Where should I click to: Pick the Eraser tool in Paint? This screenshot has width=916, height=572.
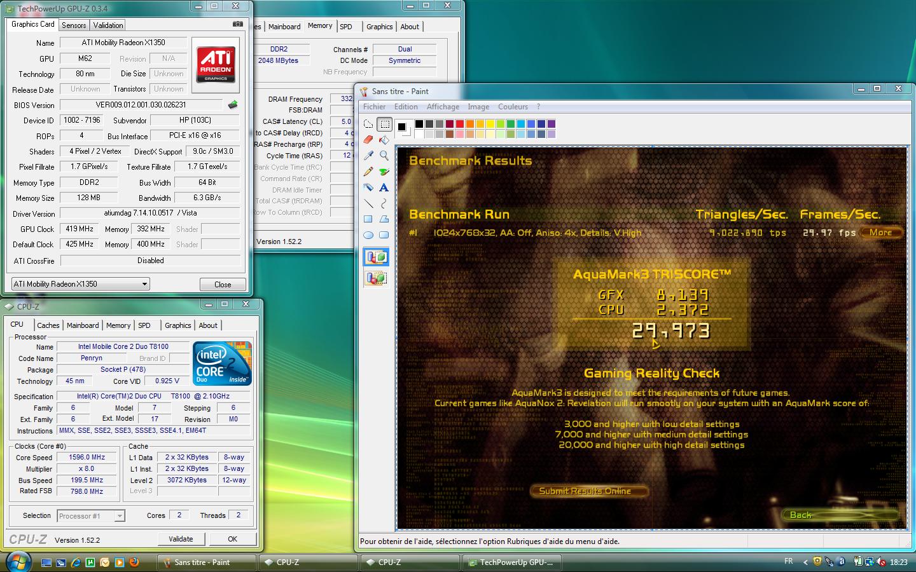[x=368, y=140]
